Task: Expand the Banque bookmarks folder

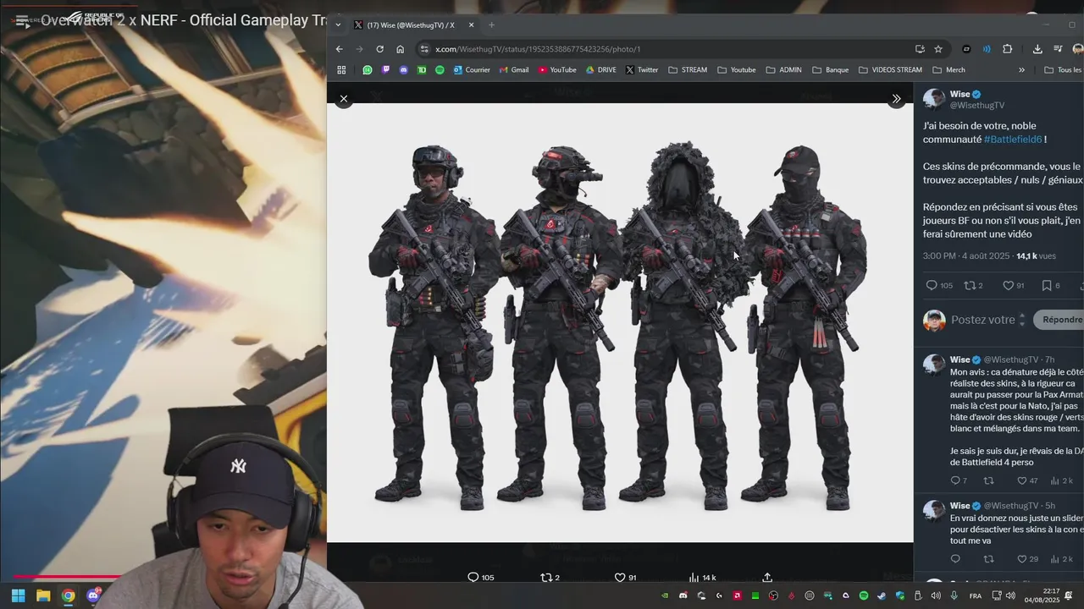Action: pyautogui.click(x=830, y=70)
